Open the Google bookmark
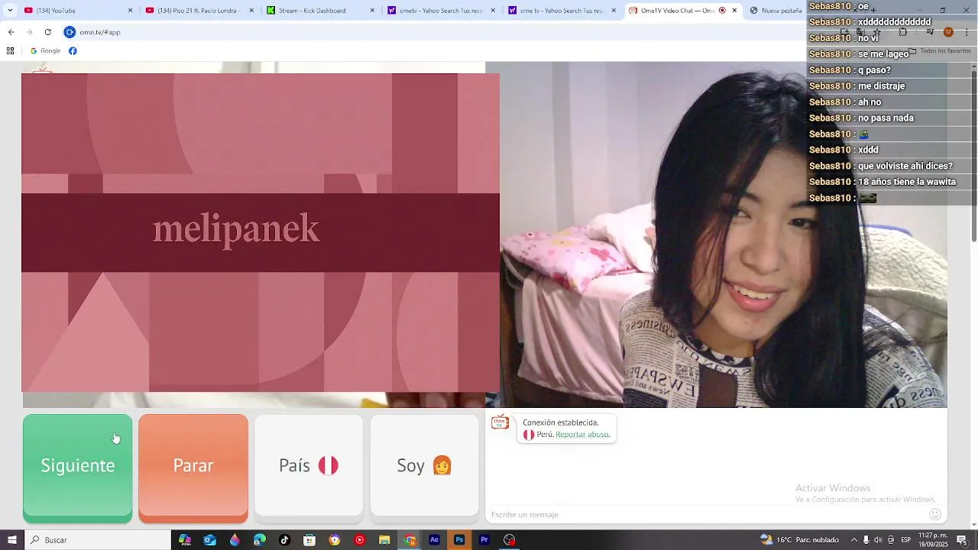The image size is (978, 550). tap(45, 51)
